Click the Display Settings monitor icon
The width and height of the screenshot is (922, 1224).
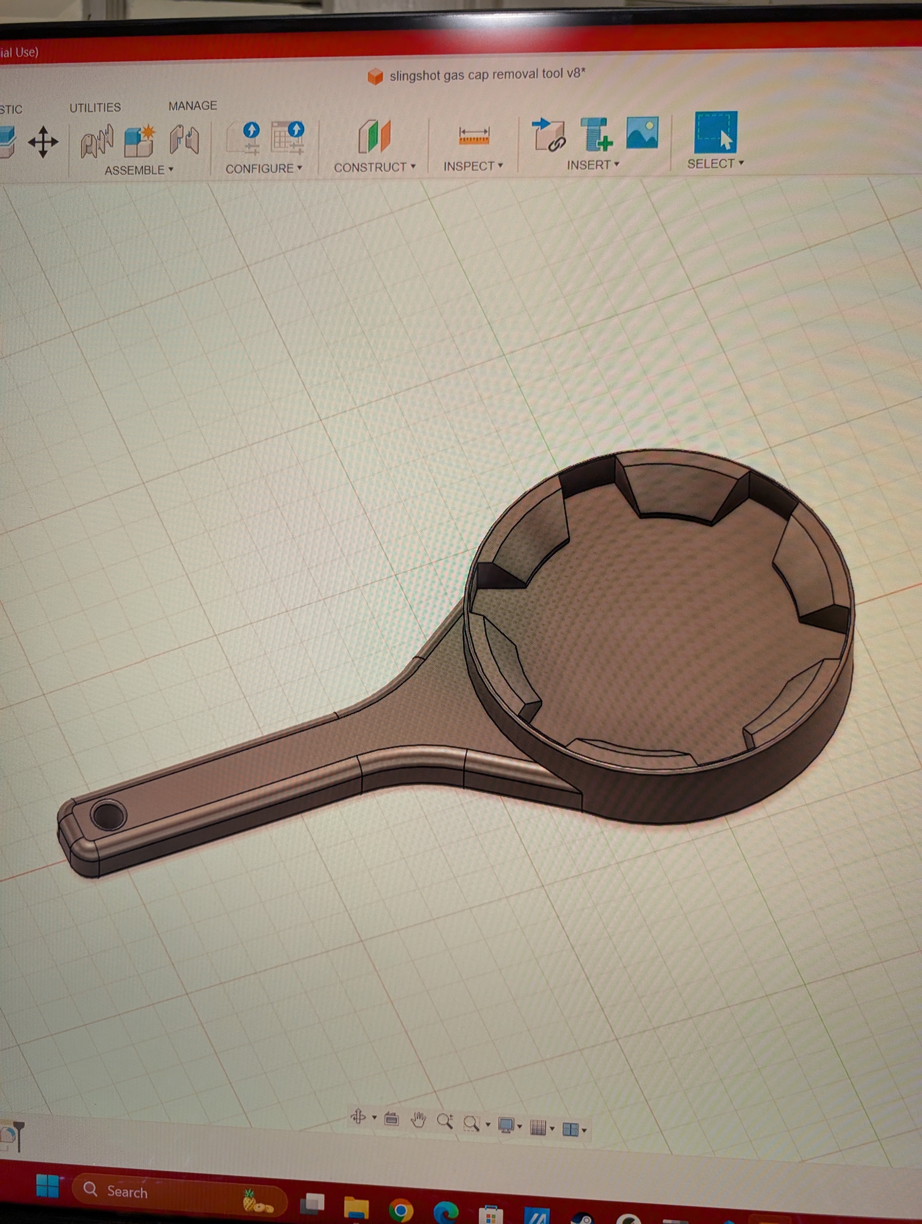[506, 1125]
